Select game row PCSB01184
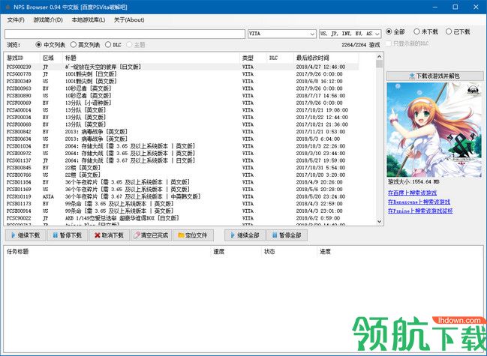487x356 pixels. [182, 182]
